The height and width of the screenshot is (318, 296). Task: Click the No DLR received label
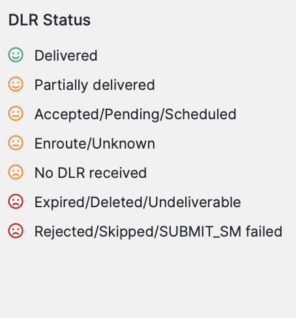tap(91, 173)
